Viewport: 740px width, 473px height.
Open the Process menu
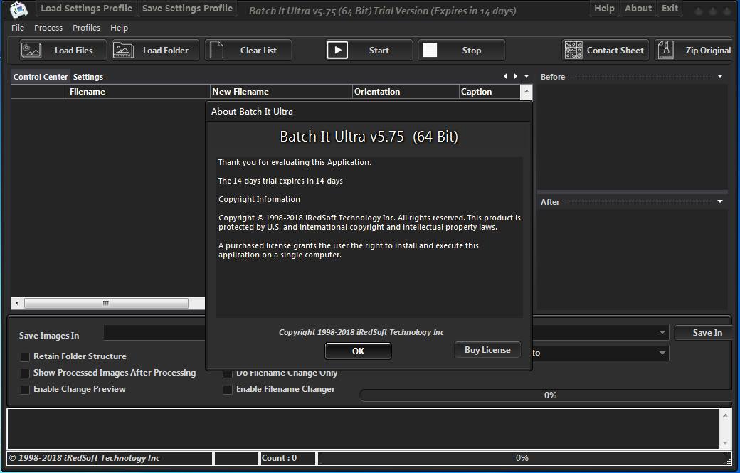pos(48,28)
